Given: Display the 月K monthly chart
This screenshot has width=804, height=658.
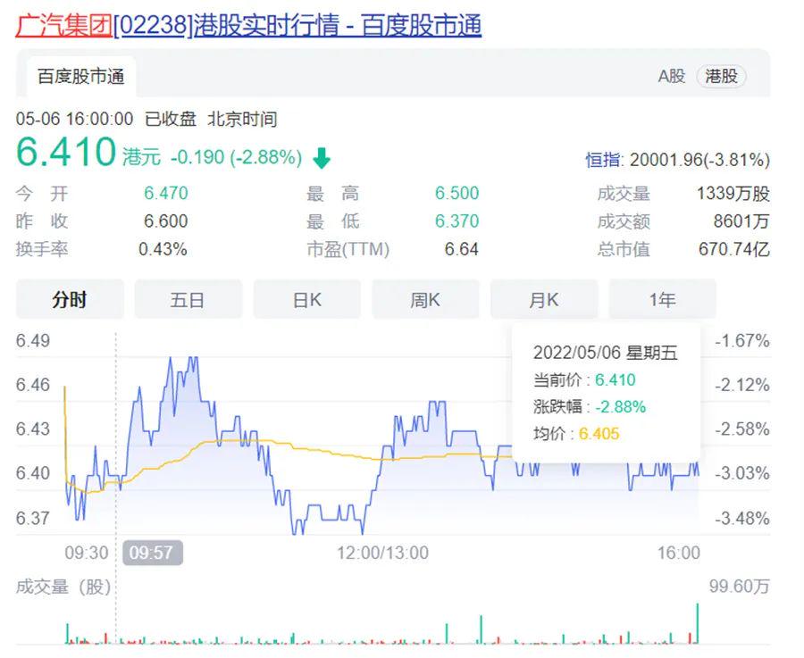Looking at the screenshot, I should click(x=543, y=300).
